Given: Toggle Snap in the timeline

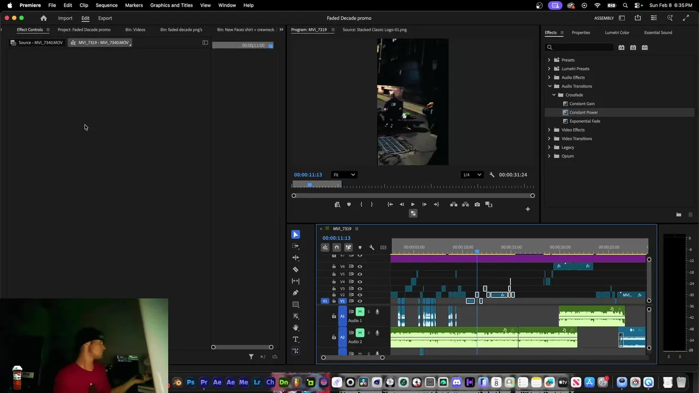Looking at the screenshot, I should click(336, 247).
